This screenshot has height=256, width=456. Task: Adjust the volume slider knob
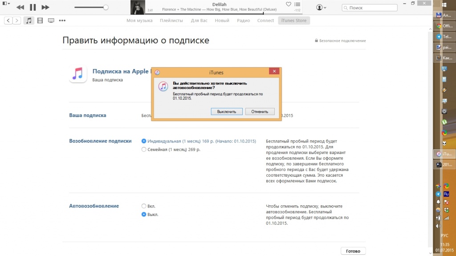pyautogui.click(x=106, y=8)
